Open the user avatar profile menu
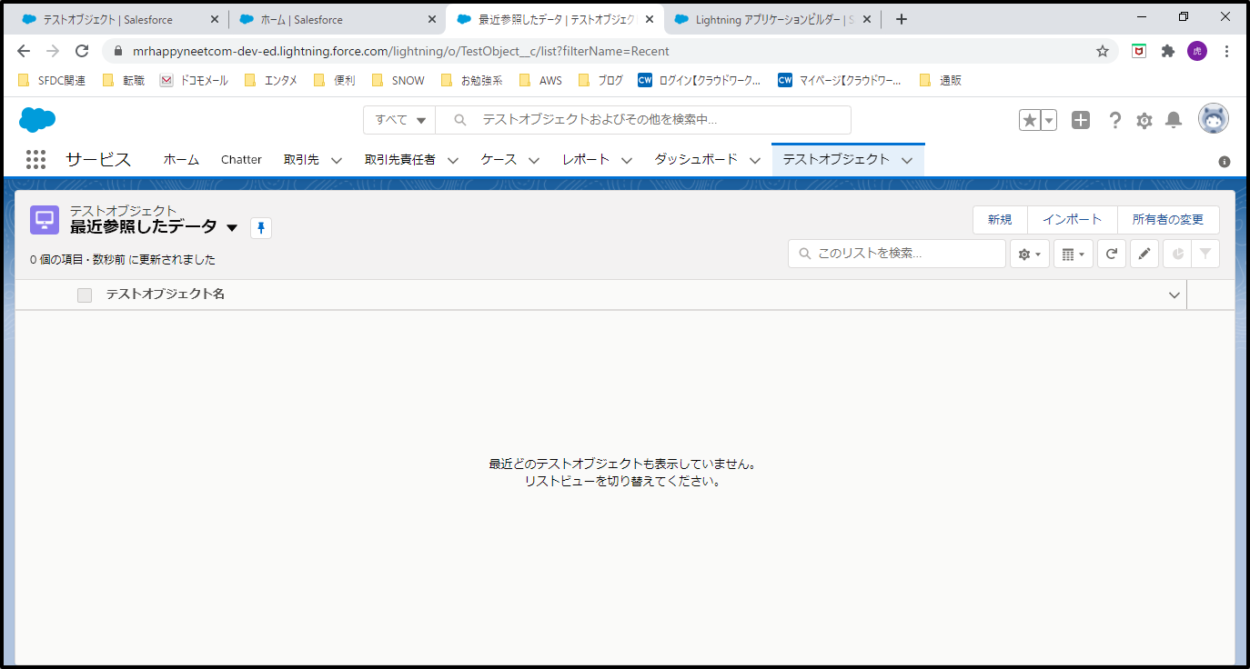The height and width of the screenshot is (669, 1250). 1213,119
